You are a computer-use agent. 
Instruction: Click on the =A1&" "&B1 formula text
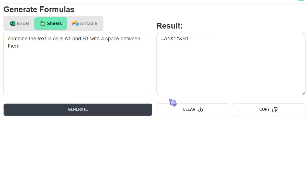click(x=175, y=39)
